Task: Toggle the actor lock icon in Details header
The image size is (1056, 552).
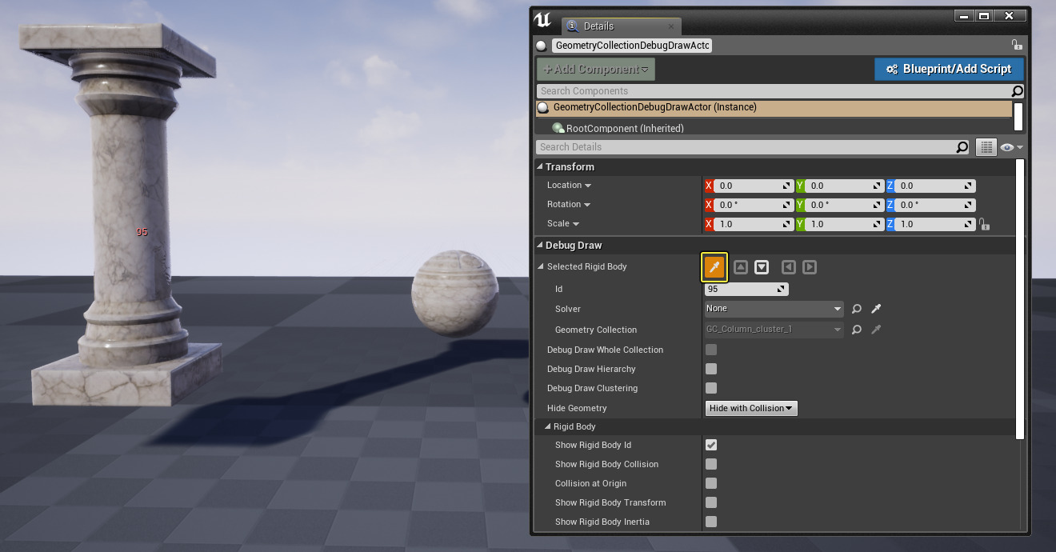Action: pos(1016,46)
